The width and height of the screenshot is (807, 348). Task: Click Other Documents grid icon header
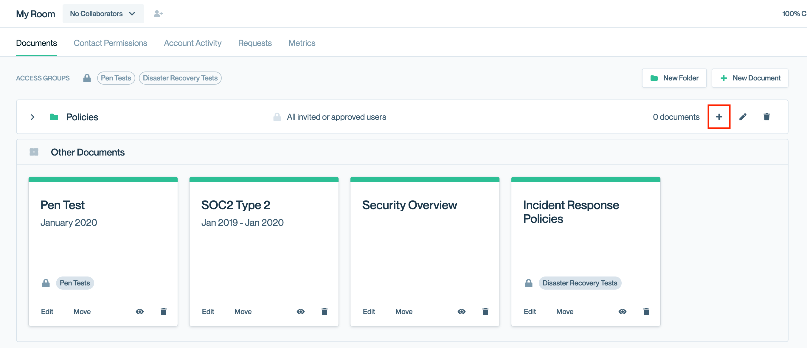(x=34, y=152)
